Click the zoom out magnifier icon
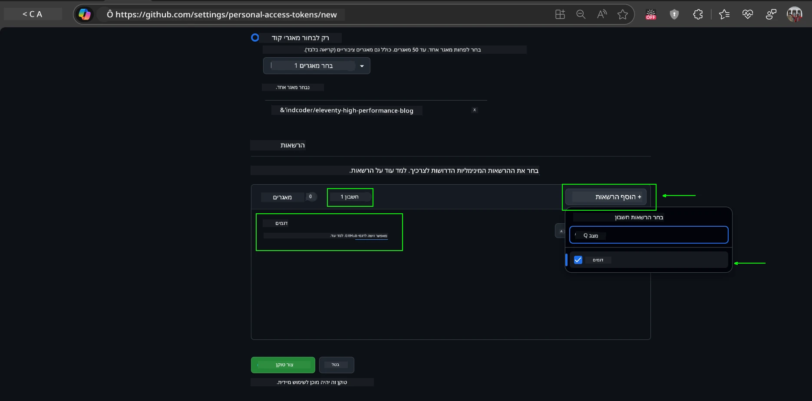The width and height of the screenshot is (812, 401). (581, 14)
